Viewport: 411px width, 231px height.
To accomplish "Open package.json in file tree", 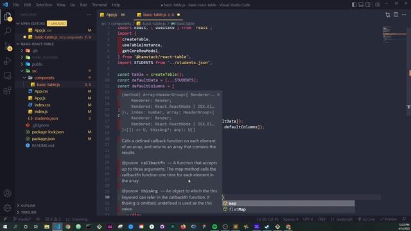I will point(43,139).
